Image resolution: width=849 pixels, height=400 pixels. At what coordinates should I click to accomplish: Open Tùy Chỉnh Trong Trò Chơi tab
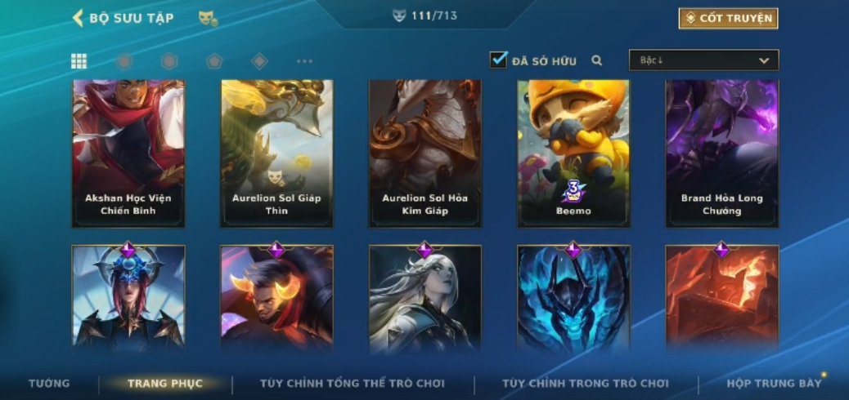click(x=586, y=384)
